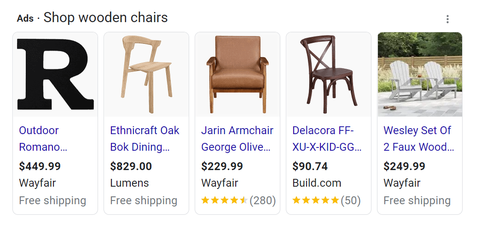
Task: Click the Delacora five-star rating
Action: tap(315, 201)
